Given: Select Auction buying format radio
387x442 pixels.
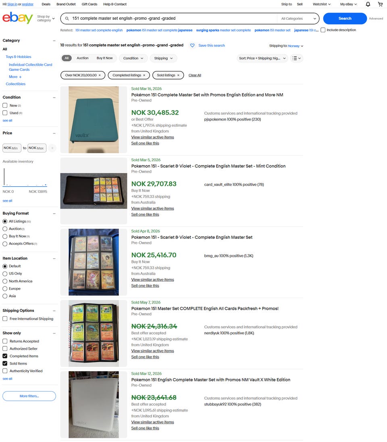Looking at the screenshot, I should click(5, 229).
